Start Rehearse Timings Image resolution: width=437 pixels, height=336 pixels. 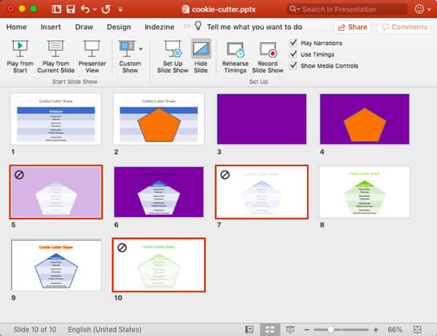(236, 50)
